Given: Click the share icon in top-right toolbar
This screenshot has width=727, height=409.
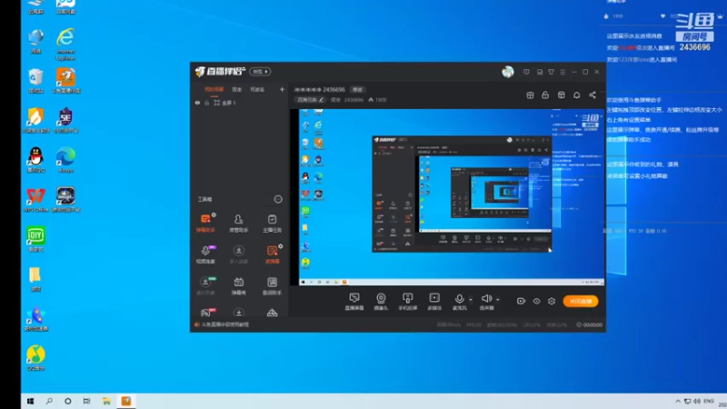Looking at the screenshot, I should (x=593, y=95).
